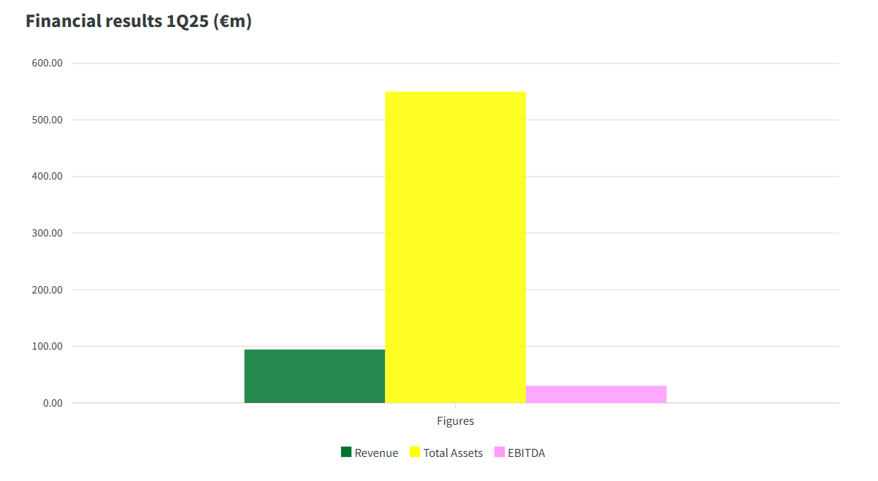Click the chart title Financial results 1Q25
Viewport: 878px width, 481px height.
[x=139, y=21]
